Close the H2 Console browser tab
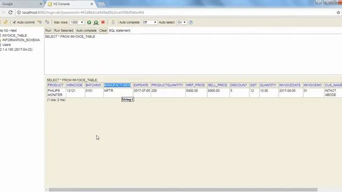This screenshot has width=342, height=192. pos(92,4)
